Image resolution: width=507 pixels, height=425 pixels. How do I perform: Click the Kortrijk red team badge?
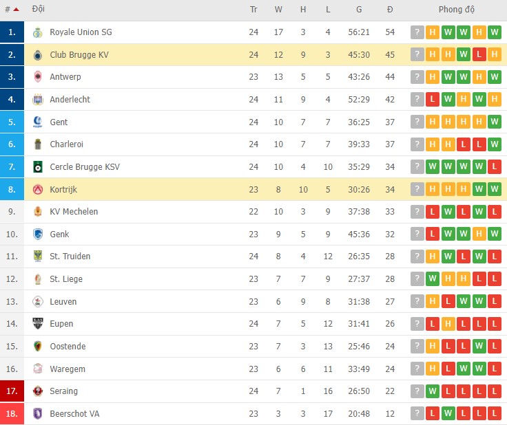(x=38, y=189)
